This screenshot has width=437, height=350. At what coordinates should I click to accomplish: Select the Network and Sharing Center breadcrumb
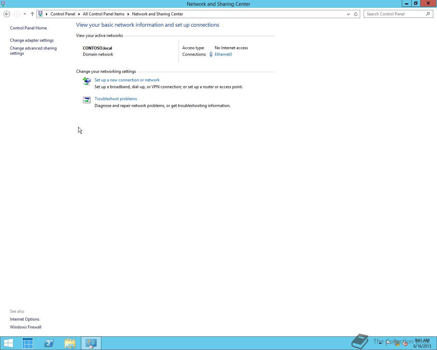pyautogui.click(x=157, y=14)
